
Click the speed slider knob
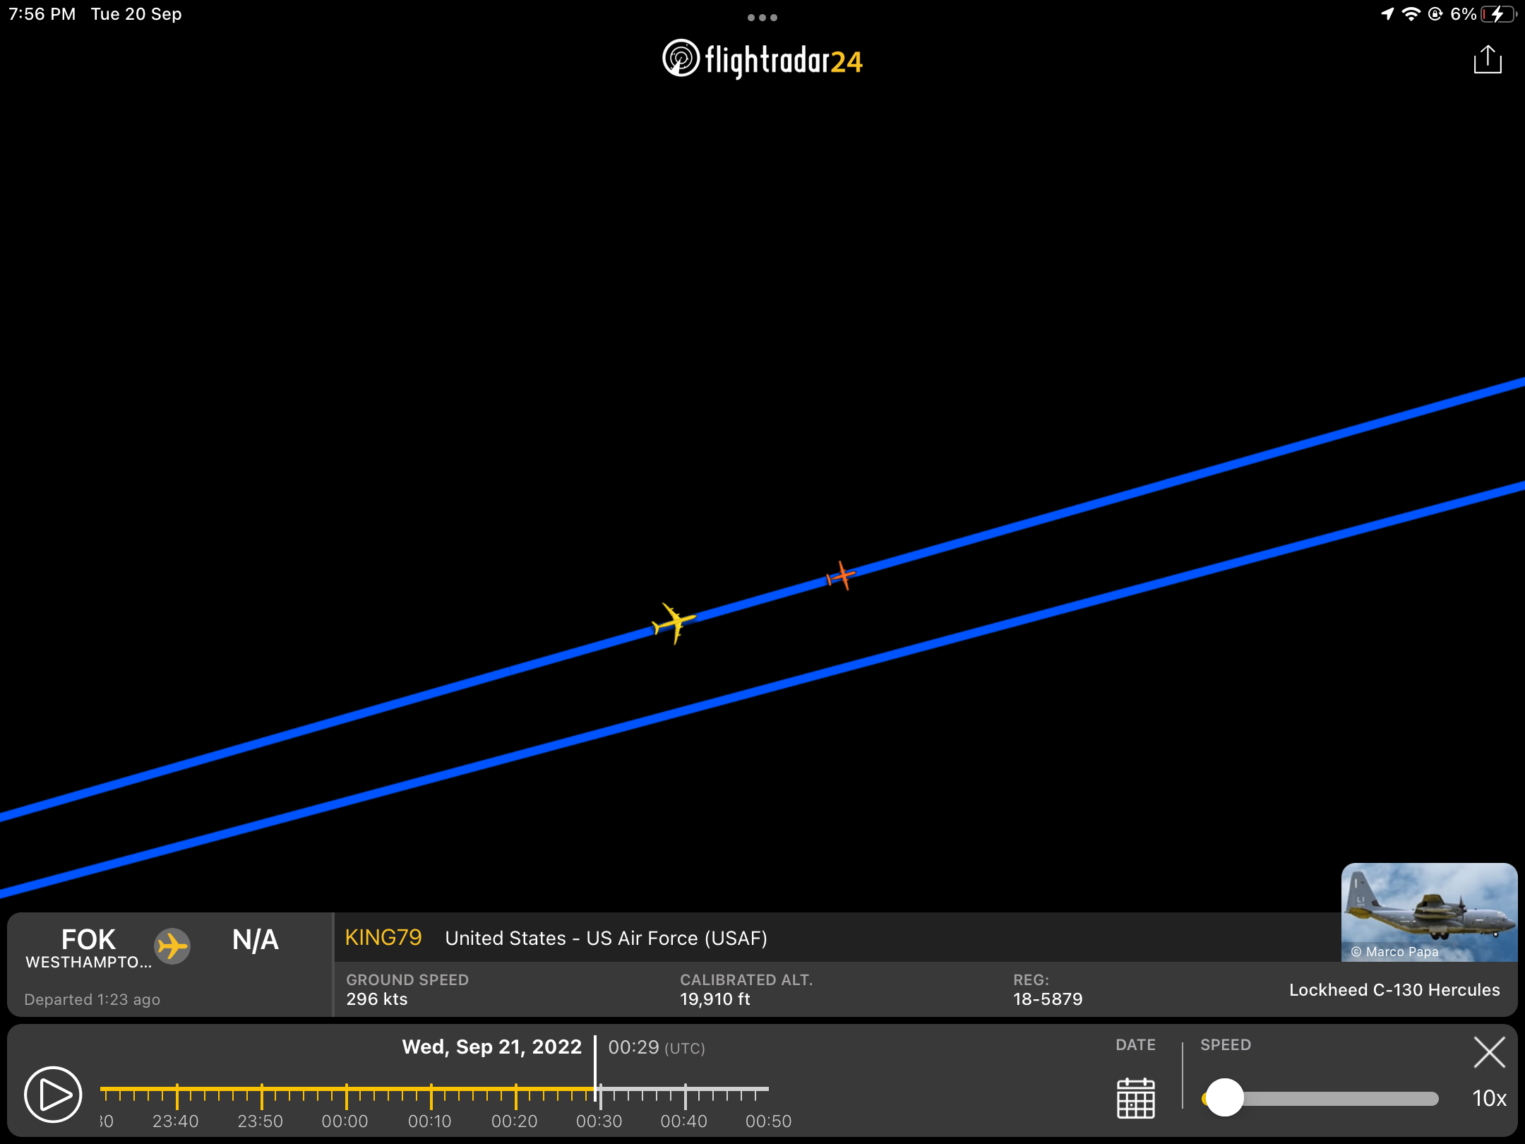1224,1097
